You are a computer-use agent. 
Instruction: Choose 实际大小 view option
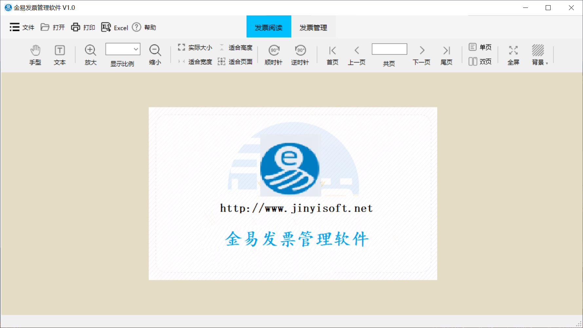pyautogui.click(x=195, y=47)
